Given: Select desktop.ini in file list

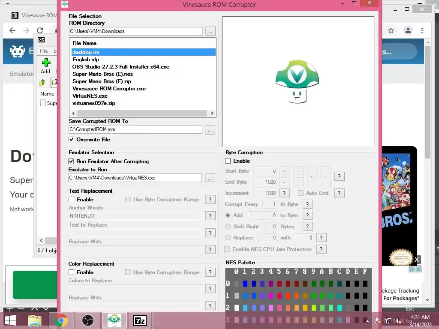Looking at the screenshot, I should pos(143,52).
